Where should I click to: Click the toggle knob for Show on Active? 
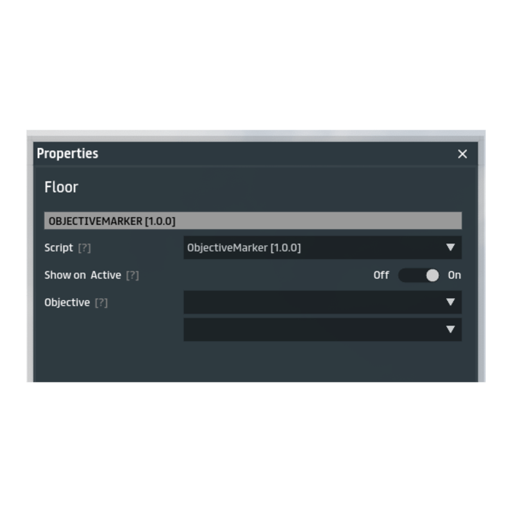point(432,276)
